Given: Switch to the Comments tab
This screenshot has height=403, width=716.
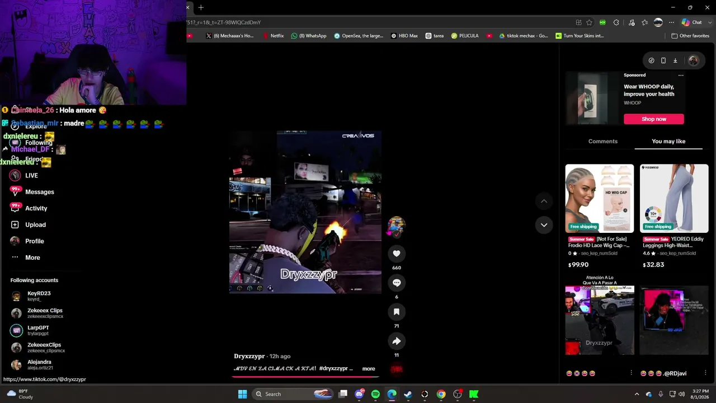Looking at the screenshot, I should point(603,142).
